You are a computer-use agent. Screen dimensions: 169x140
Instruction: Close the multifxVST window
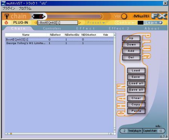pyautogui.click(x=165, y=3)
